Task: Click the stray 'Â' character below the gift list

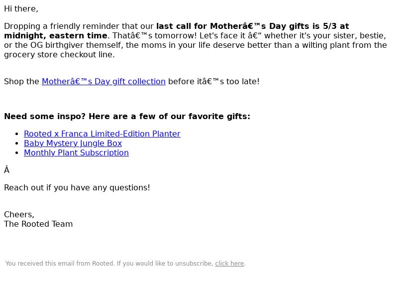Action: coord(7,170)
